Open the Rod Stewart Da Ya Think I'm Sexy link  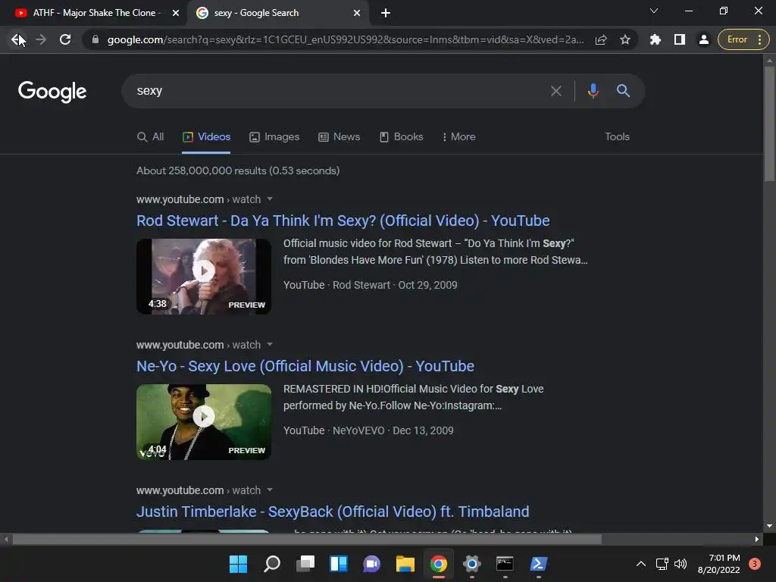tap(343, 221)
